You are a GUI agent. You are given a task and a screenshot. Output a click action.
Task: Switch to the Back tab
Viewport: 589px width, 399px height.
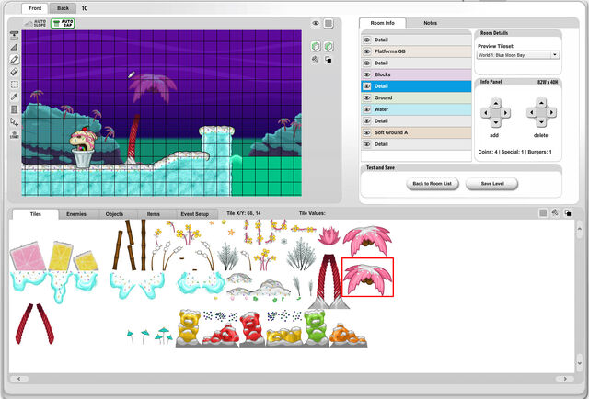(x=63, y=8)
